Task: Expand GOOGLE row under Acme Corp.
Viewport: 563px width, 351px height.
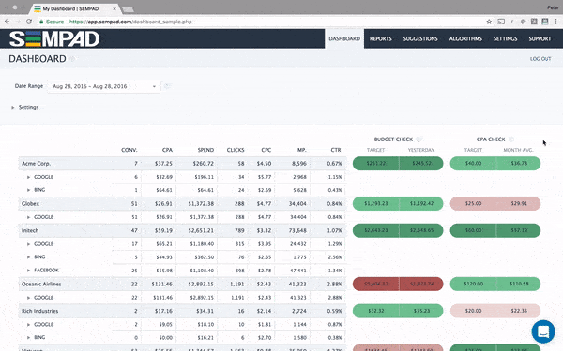Action: 28,177
